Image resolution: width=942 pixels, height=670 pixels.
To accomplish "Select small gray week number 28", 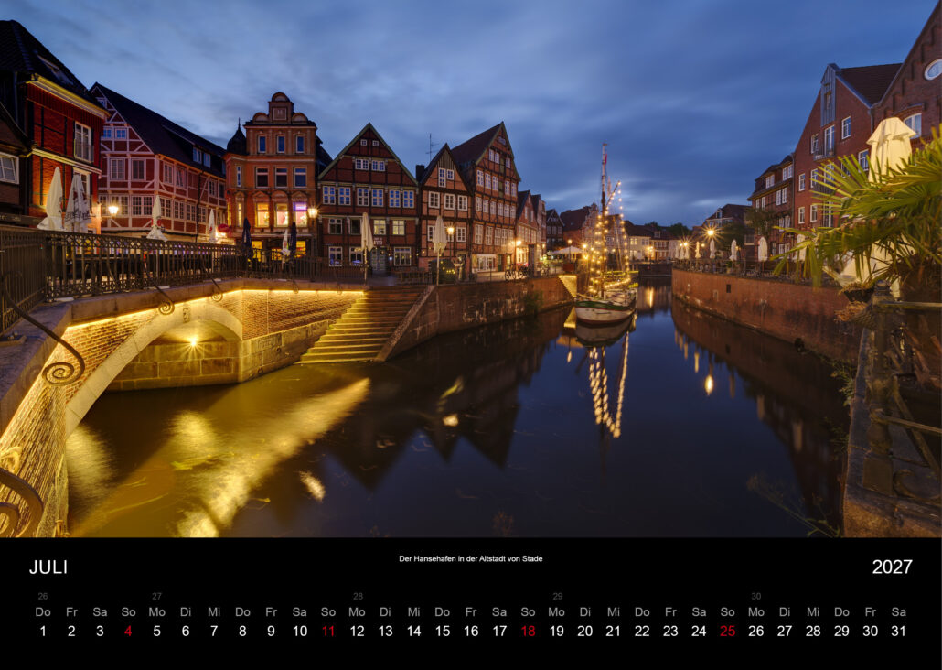I will [x=359, y=596].
